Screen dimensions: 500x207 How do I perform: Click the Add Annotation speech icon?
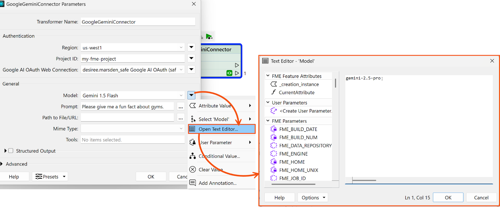point(193,183)
